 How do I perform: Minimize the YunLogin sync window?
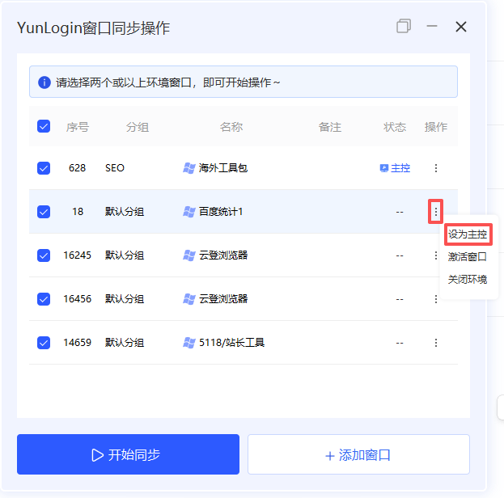[432, 26]
